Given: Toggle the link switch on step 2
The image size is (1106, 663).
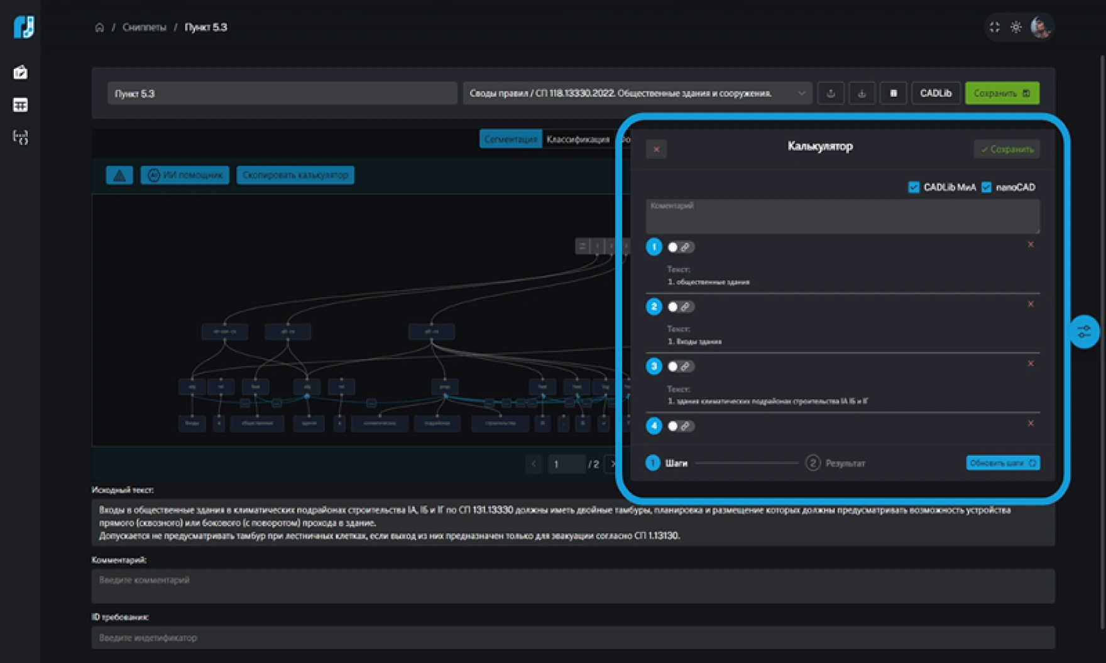Looking at the screenshot, I should click(679, 307).
